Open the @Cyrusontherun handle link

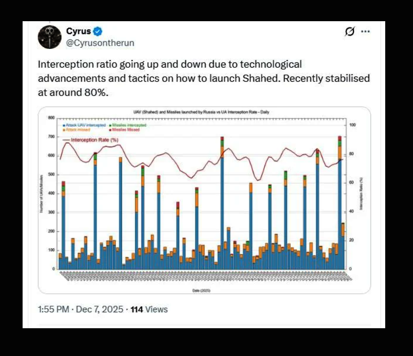[x=100, y=43]
